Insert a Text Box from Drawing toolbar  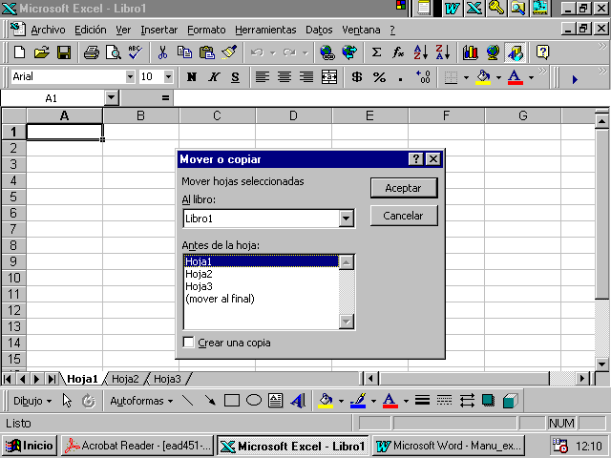[x=276, y=401]
